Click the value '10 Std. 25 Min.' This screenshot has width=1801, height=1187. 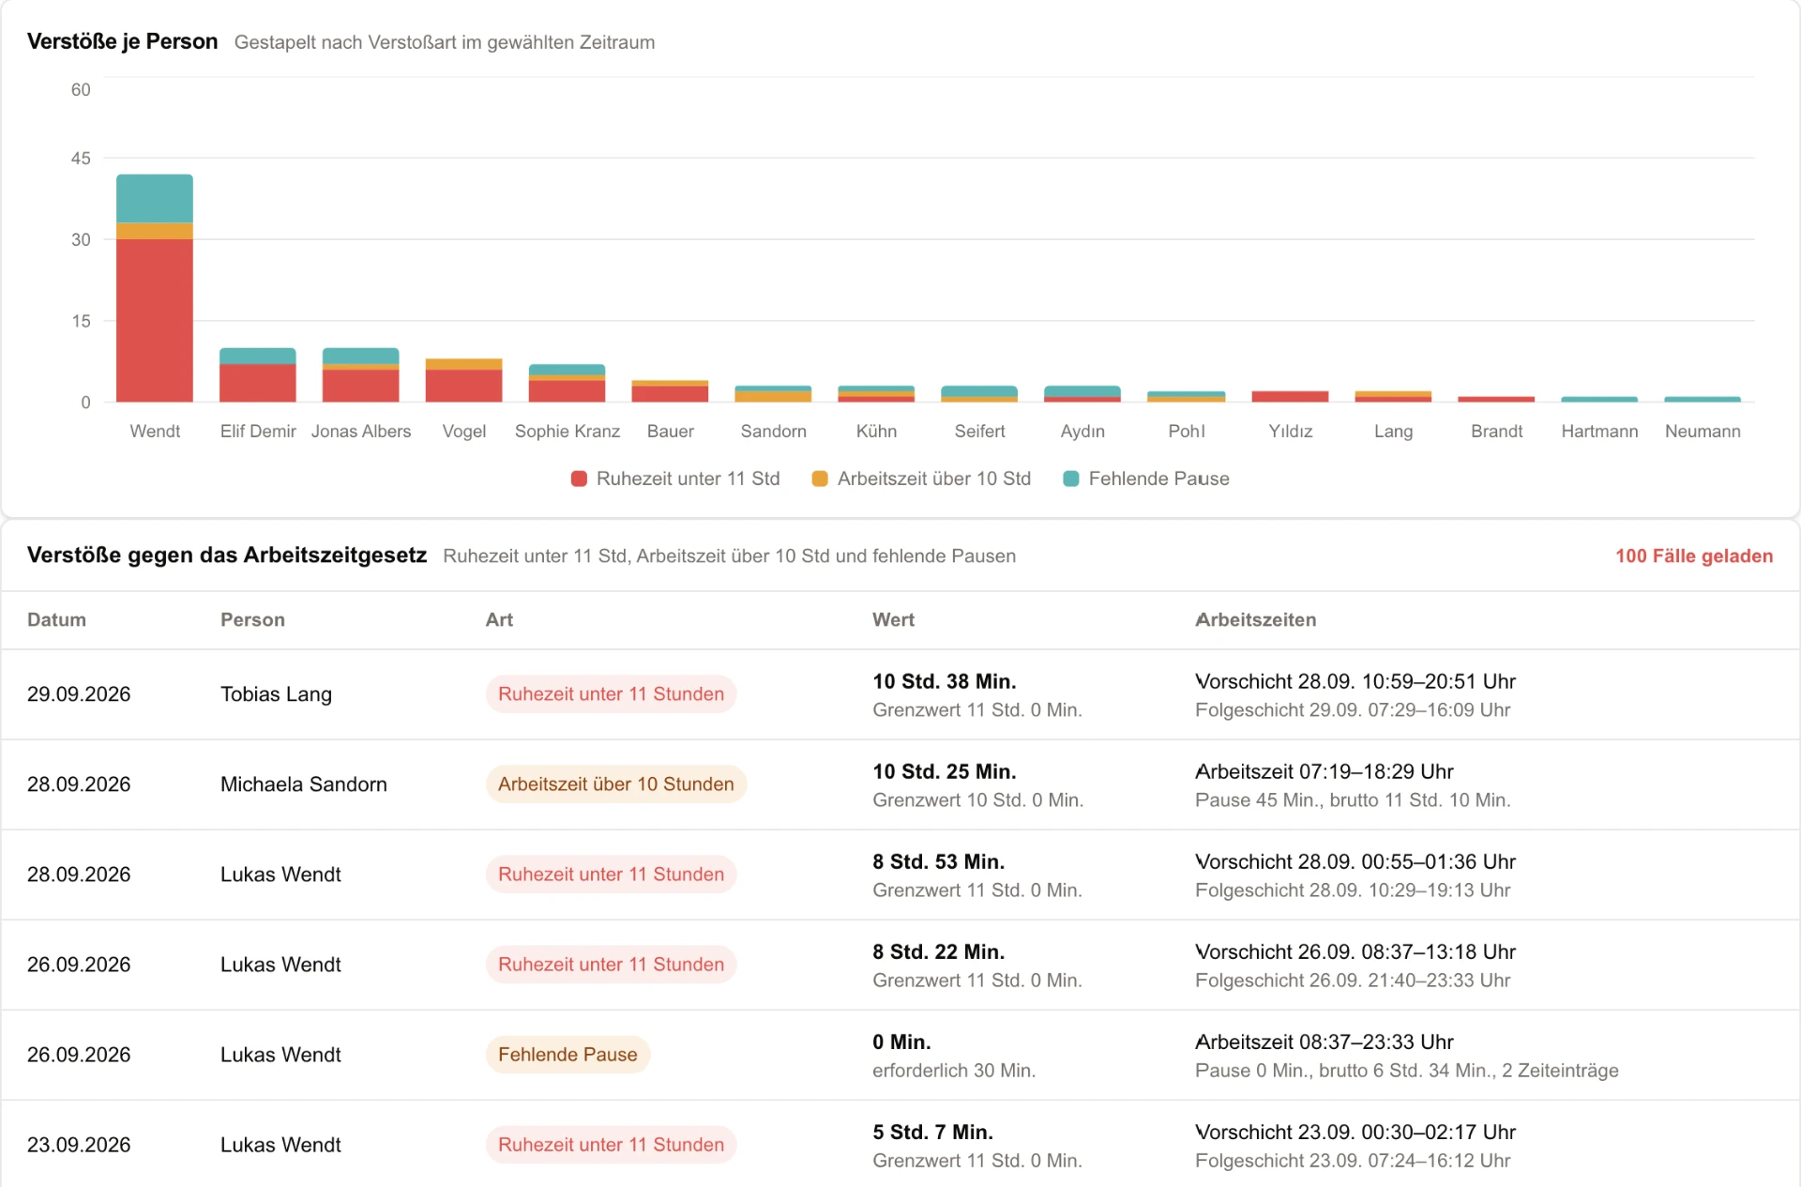[945, 771]
